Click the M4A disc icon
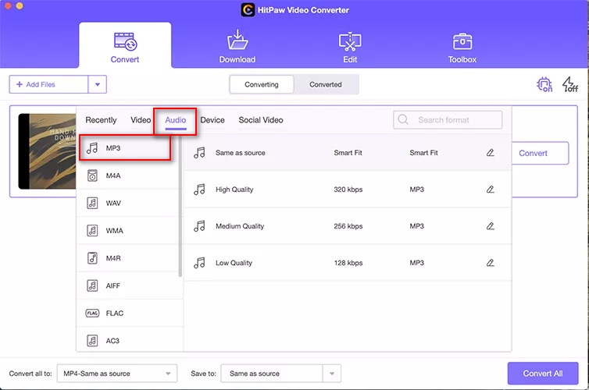Viewport: 589px width, 390px height. tap(92, 175)
